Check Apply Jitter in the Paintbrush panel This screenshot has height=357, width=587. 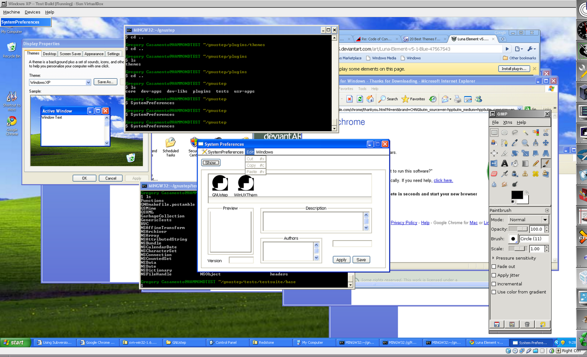coord(494,275)
